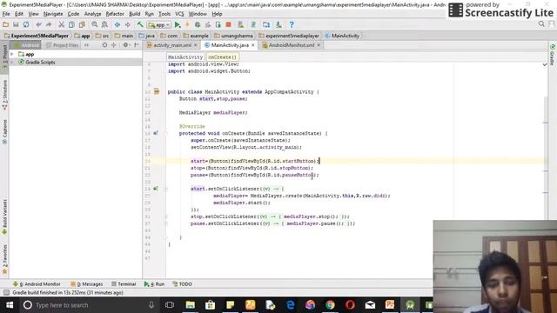Open the VCS menu

point(179,14)
